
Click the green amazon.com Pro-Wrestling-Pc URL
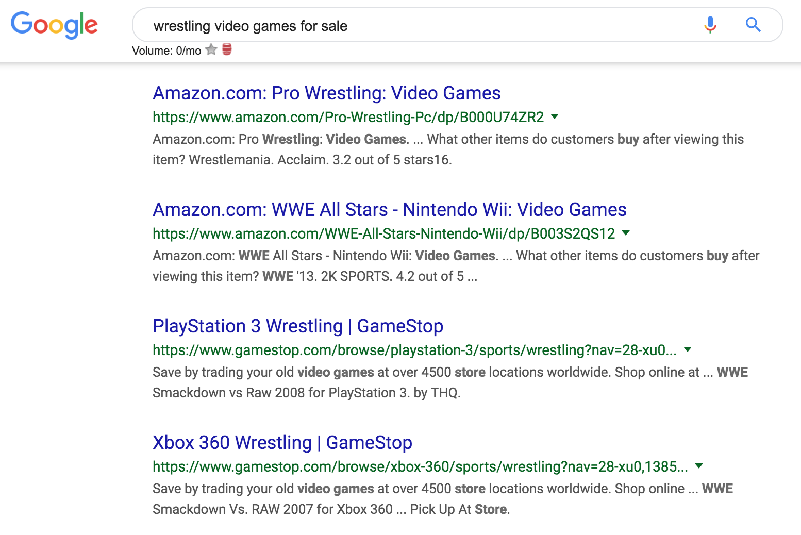[348, 118]
